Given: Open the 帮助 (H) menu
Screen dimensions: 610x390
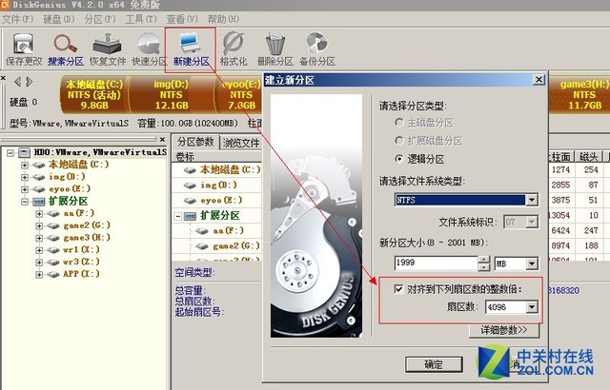Looking at the screenshot, I should click(223, 19).
